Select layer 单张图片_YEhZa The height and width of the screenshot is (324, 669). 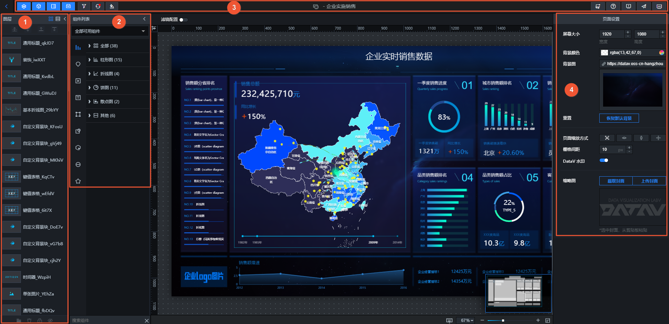click(x=34, y=294)
